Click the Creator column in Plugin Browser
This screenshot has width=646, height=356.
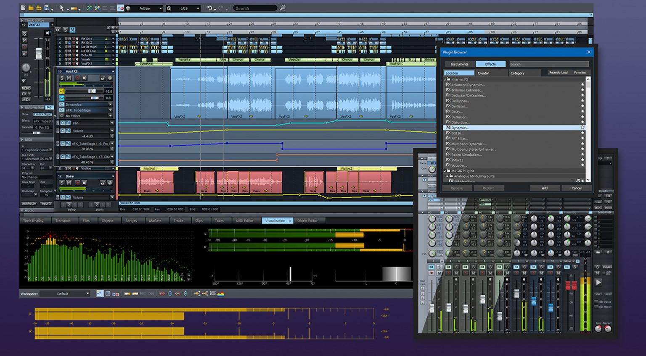coord(491,73)
